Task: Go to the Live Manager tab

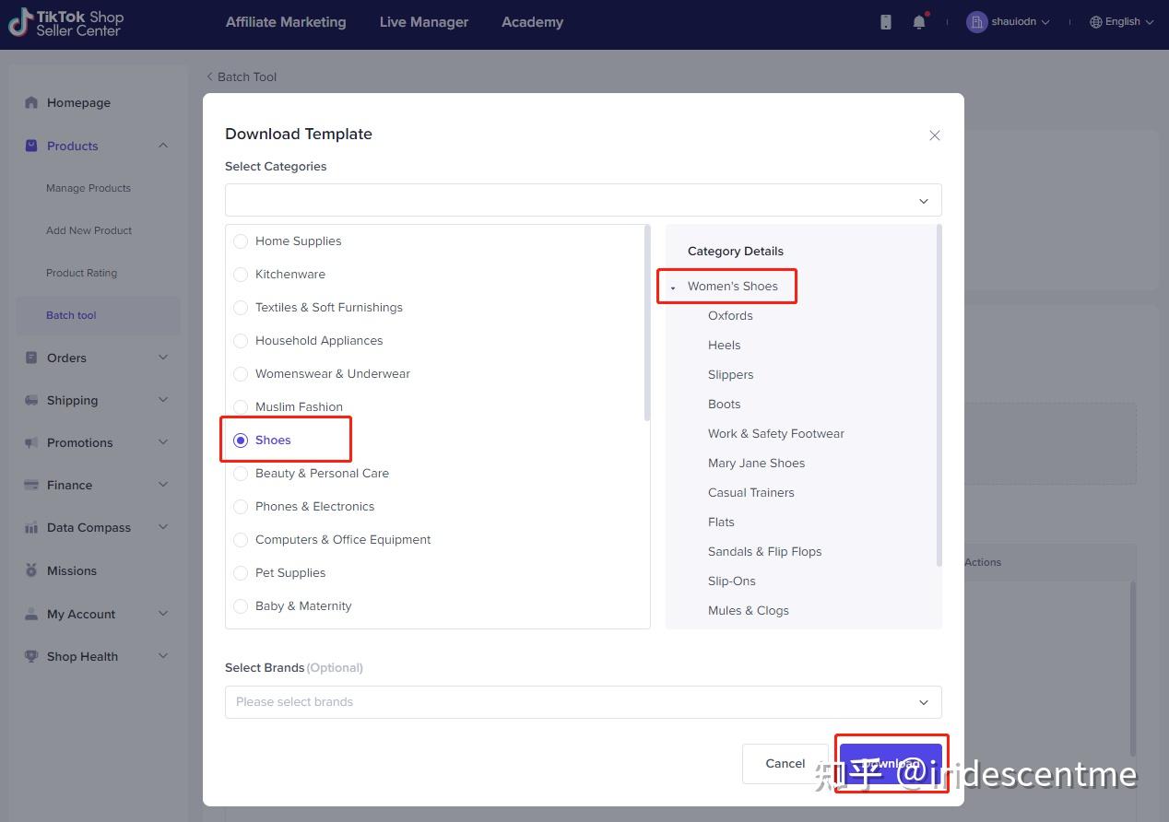Action: 424,22
